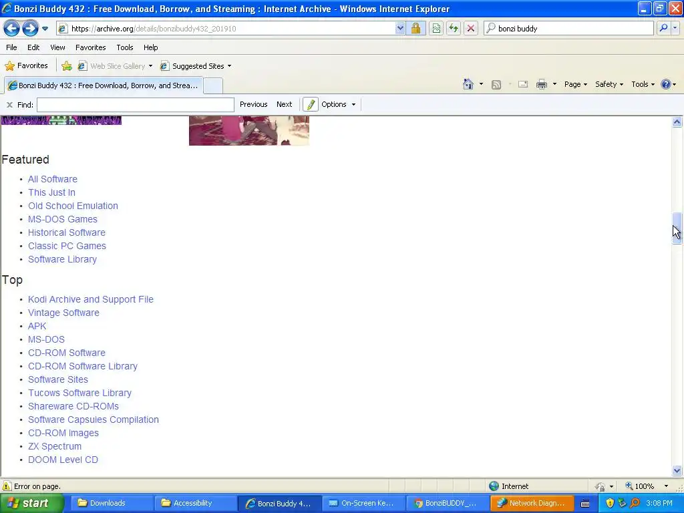Click the pink thumbnail image at top
The image size is (684, 513).
pos(248,131)
